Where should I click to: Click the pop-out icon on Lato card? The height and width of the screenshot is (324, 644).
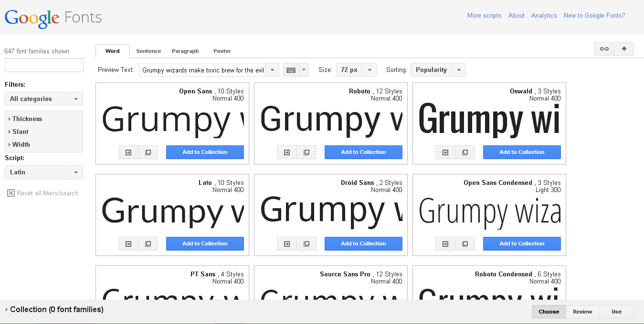coord(148,243)
